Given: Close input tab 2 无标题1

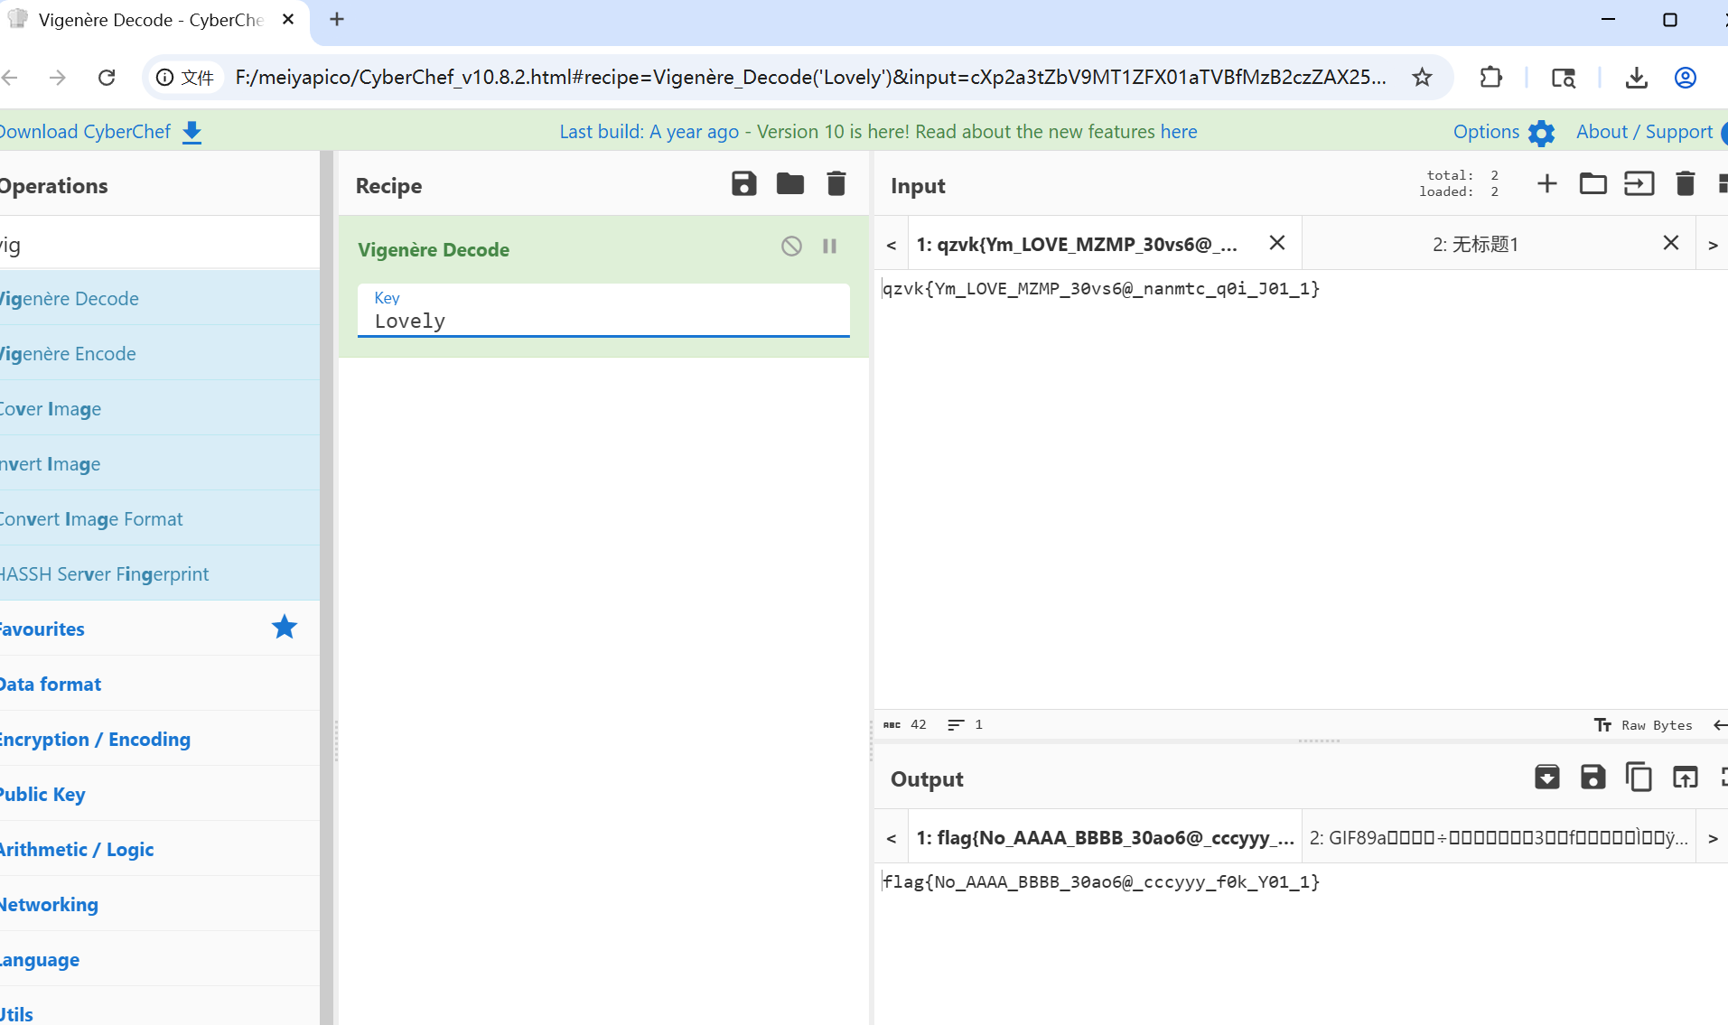Looking at the screenshot, I should tap(1670, 243).
